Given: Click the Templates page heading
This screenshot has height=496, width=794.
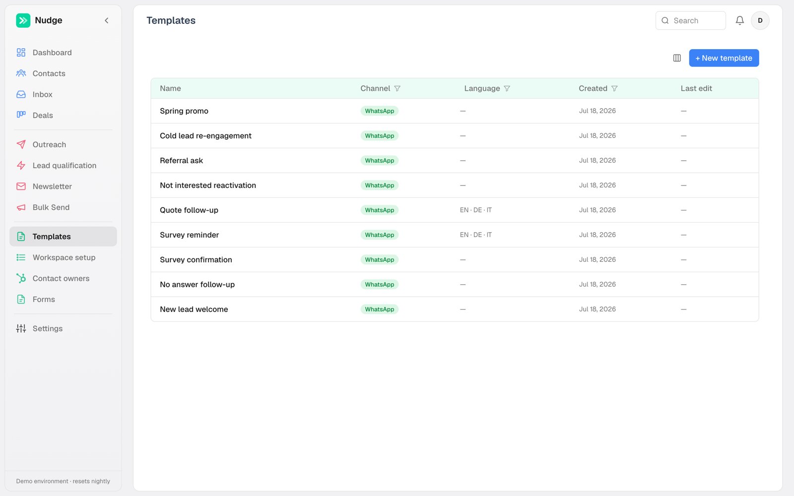Looking at the screenshot, I should tap(171, 20).
